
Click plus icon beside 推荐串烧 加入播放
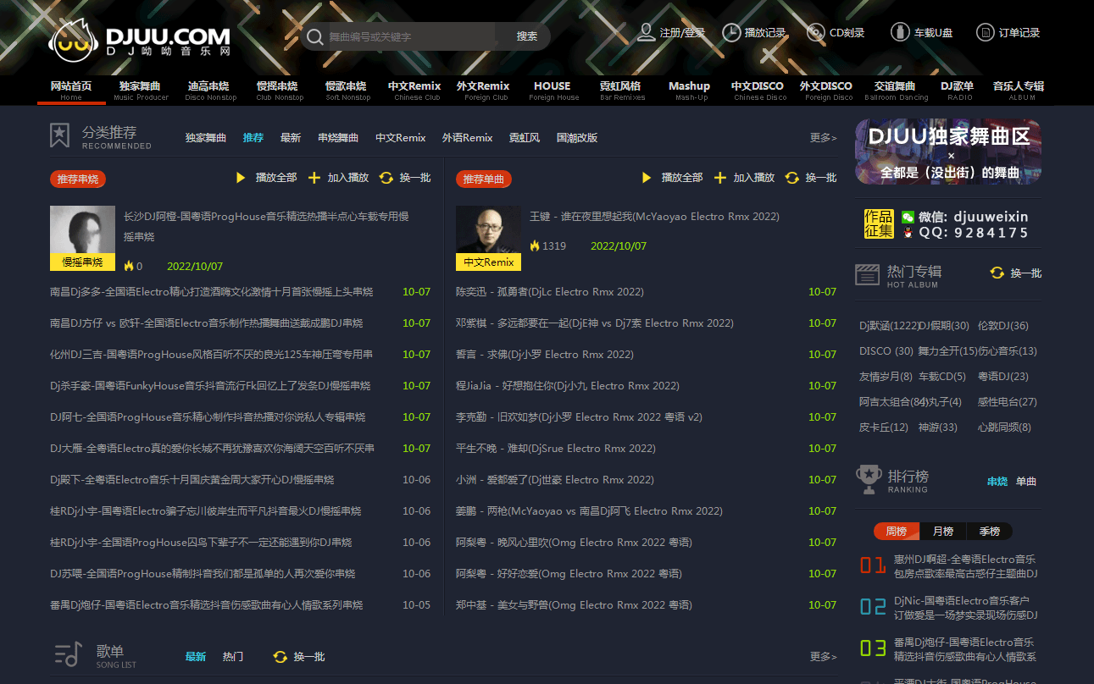[314, 178]
